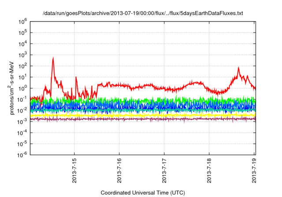Select the 10^5 label on the y-axis
Screen dimensions: 282x197
pos(22,33)
